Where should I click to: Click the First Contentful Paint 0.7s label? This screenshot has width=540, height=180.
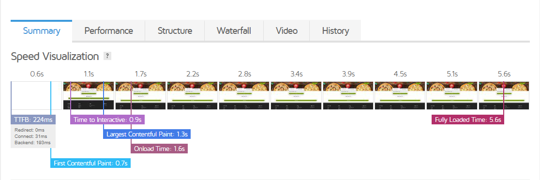[x=90, y=163]
